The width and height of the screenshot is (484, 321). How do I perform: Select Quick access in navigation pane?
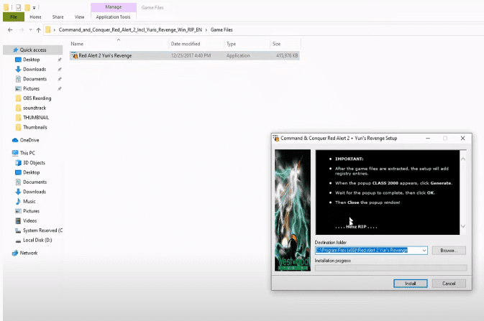point(33,50)
